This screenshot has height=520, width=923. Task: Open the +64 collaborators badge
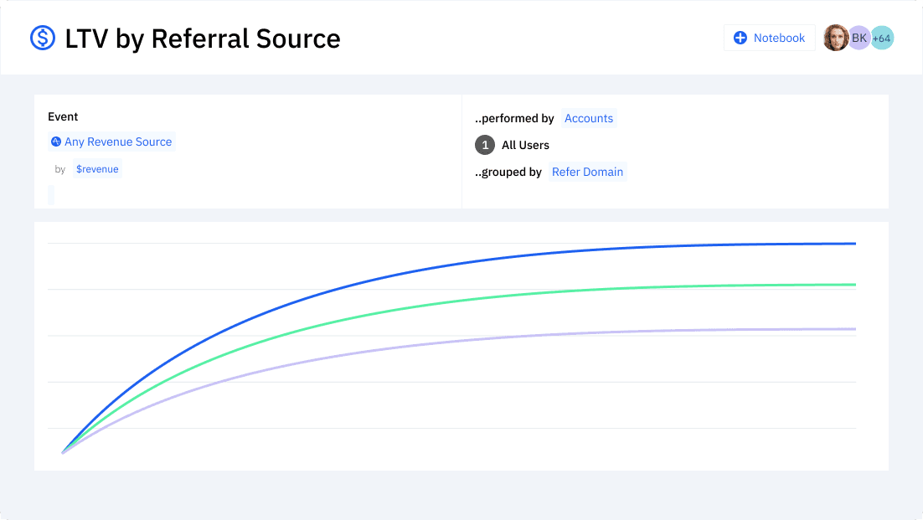pos(882,38)
